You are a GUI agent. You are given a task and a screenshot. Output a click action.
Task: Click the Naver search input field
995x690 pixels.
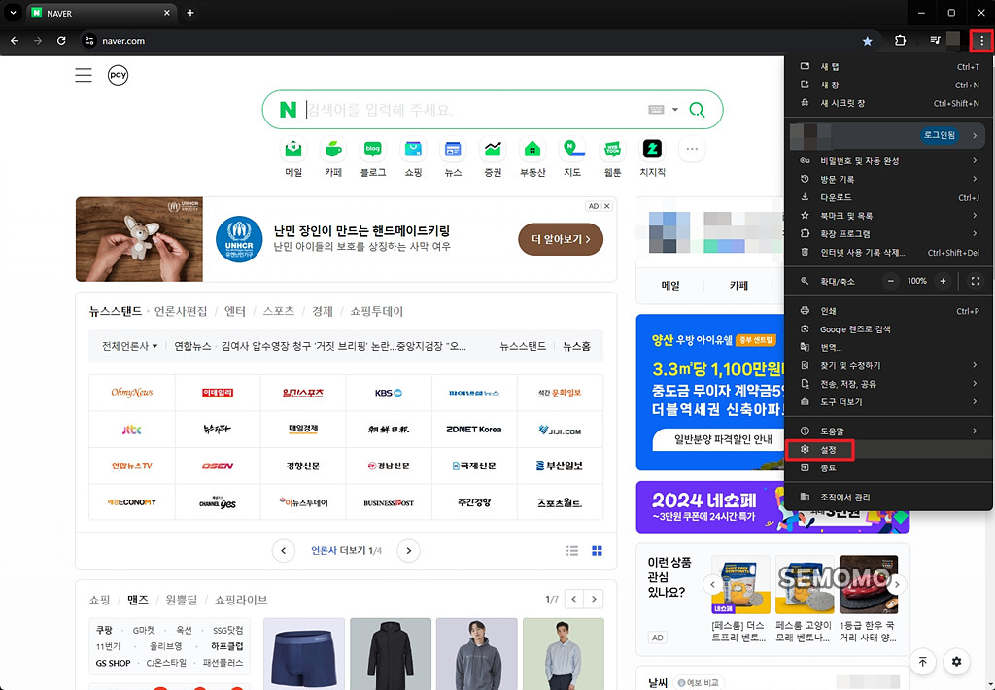[473, 110]
